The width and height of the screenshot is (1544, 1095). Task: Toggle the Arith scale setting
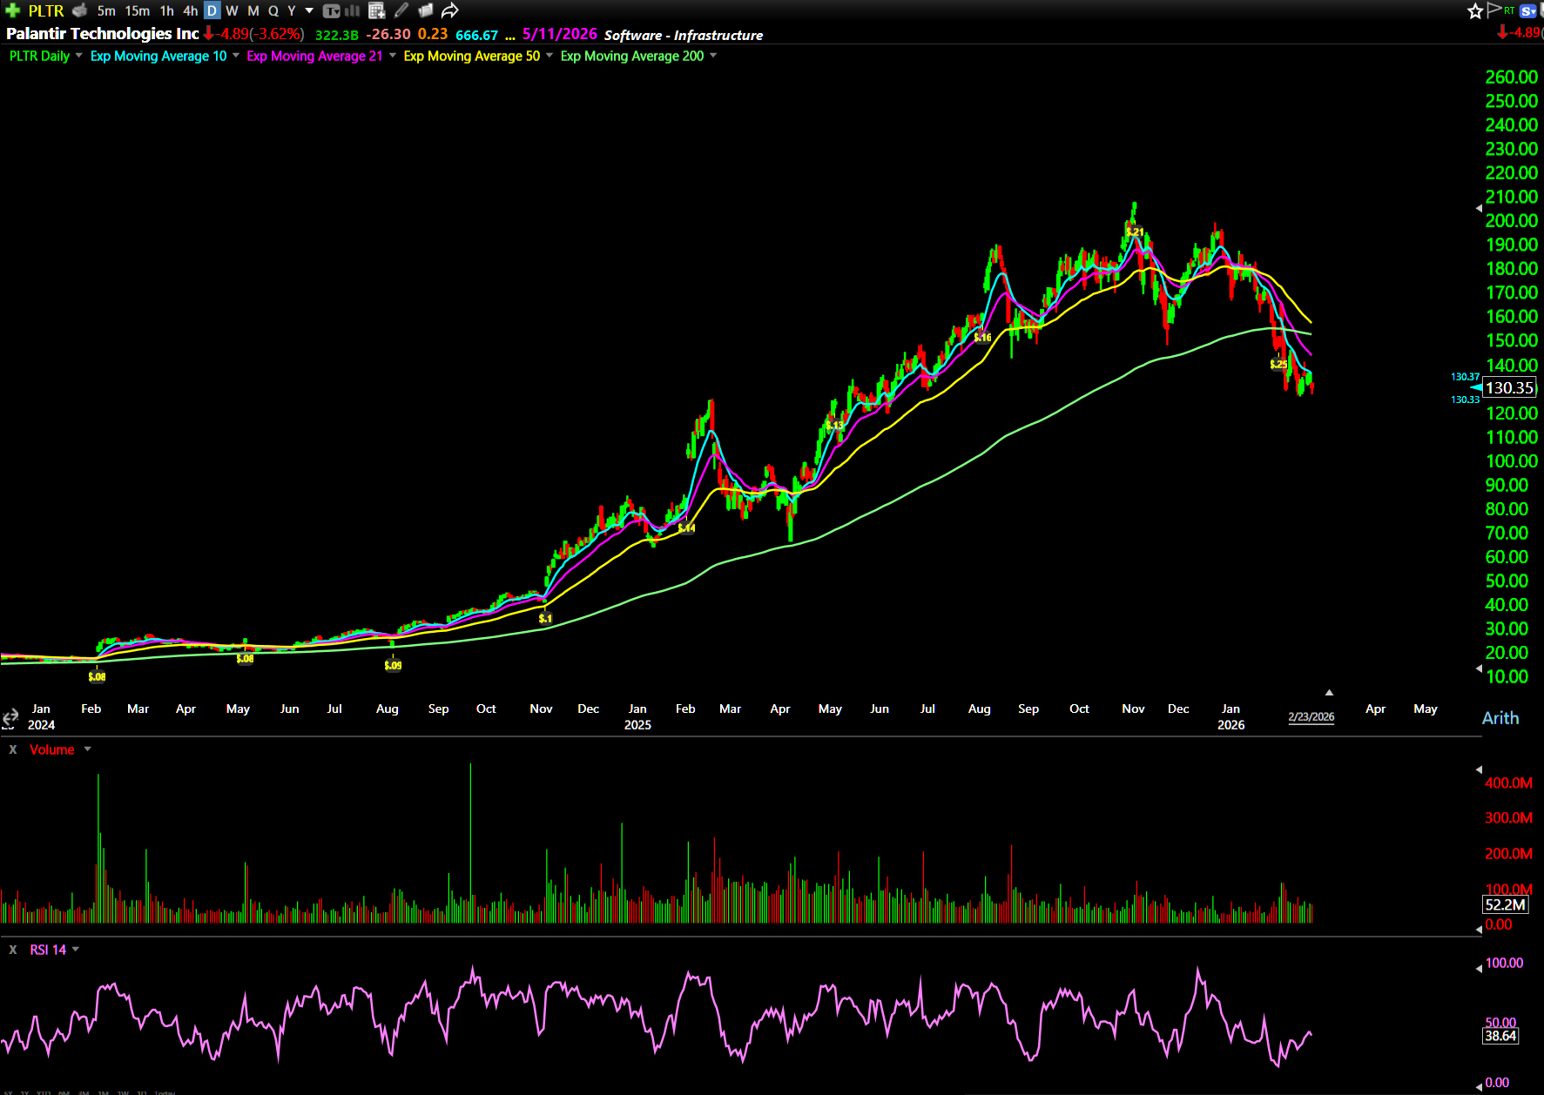1500,718
